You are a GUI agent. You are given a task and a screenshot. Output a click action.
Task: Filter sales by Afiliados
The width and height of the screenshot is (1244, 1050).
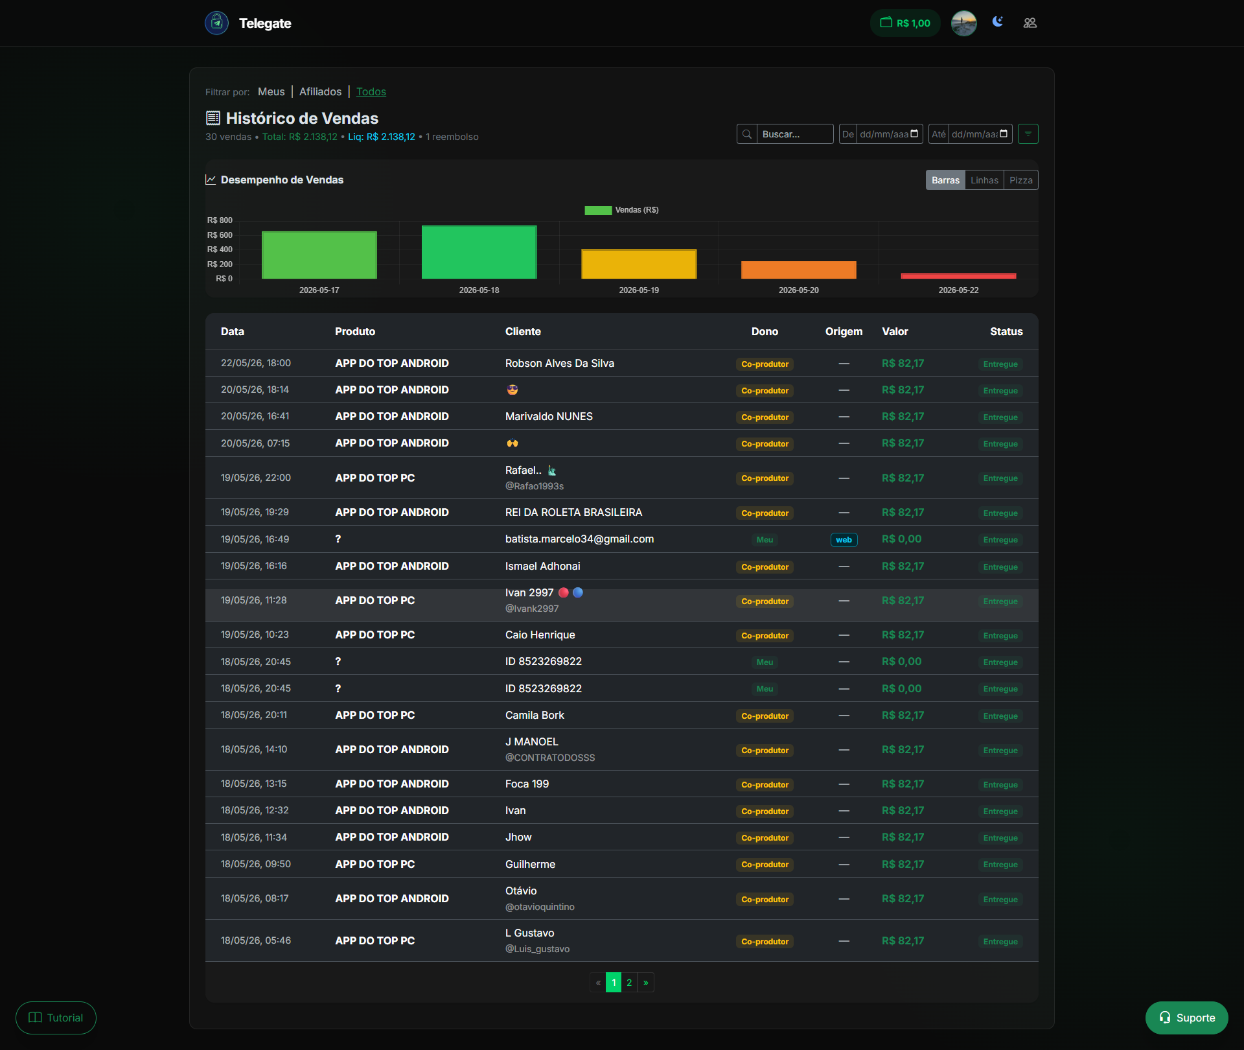[x=320, y=91]
